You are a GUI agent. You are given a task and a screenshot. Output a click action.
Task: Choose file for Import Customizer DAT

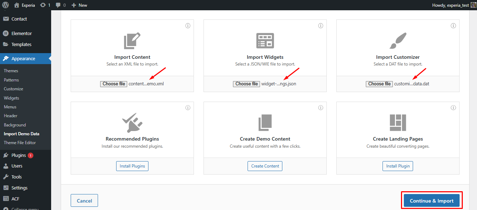379,84
